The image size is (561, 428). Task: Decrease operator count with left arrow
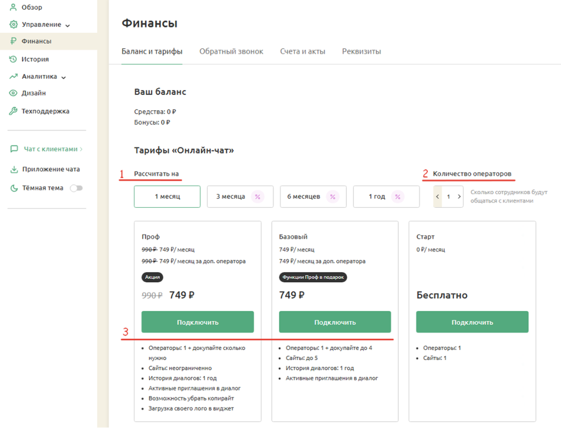[x=438, y=197]
